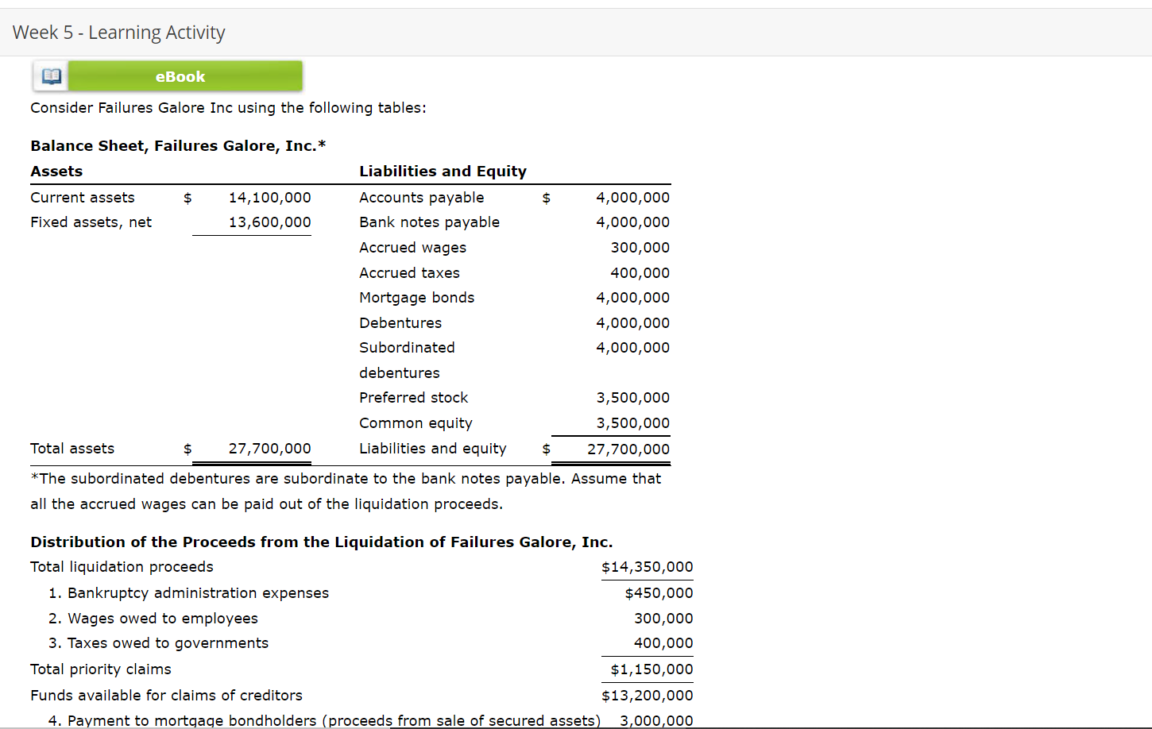The image size is (1152, 729).
Task: Select the "Debentures" row label
Action: [400, 323]
